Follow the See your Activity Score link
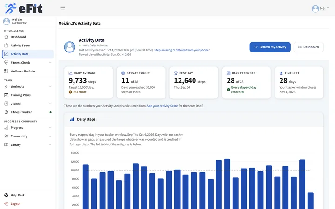The height and width of the screenshot is (209, 335). click(162, 106)
